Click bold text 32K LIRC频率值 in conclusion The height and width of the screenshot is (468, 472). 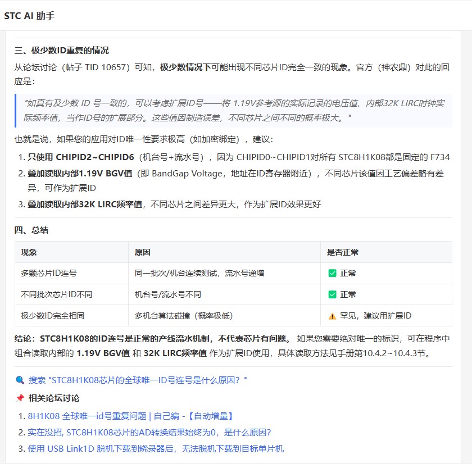click(175, 353)
